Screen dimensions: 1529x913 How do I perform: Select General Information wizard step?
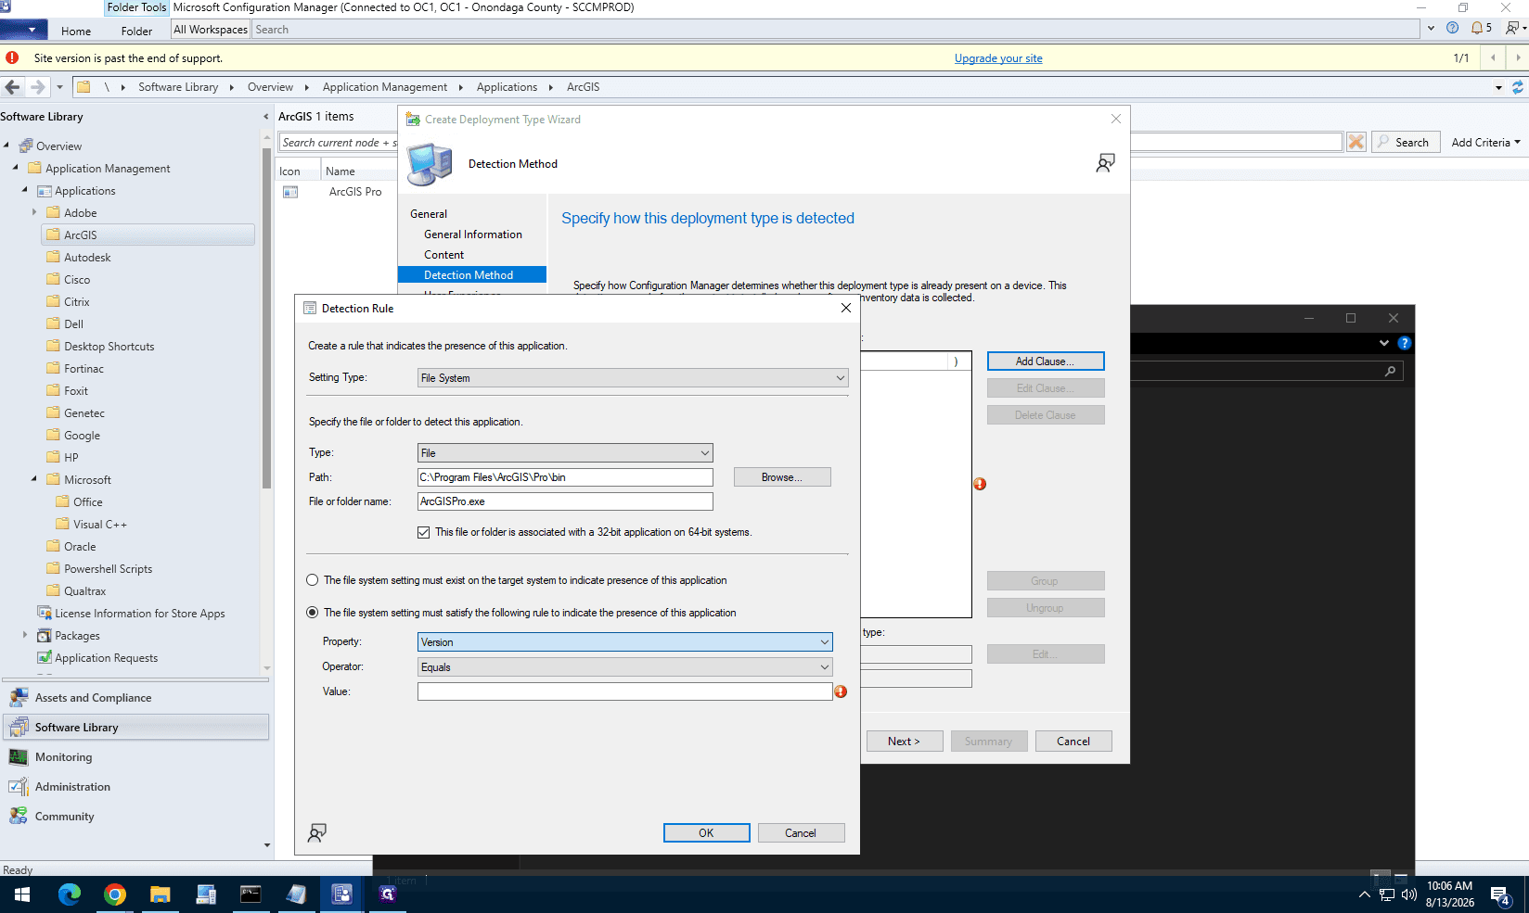(473, 235)
